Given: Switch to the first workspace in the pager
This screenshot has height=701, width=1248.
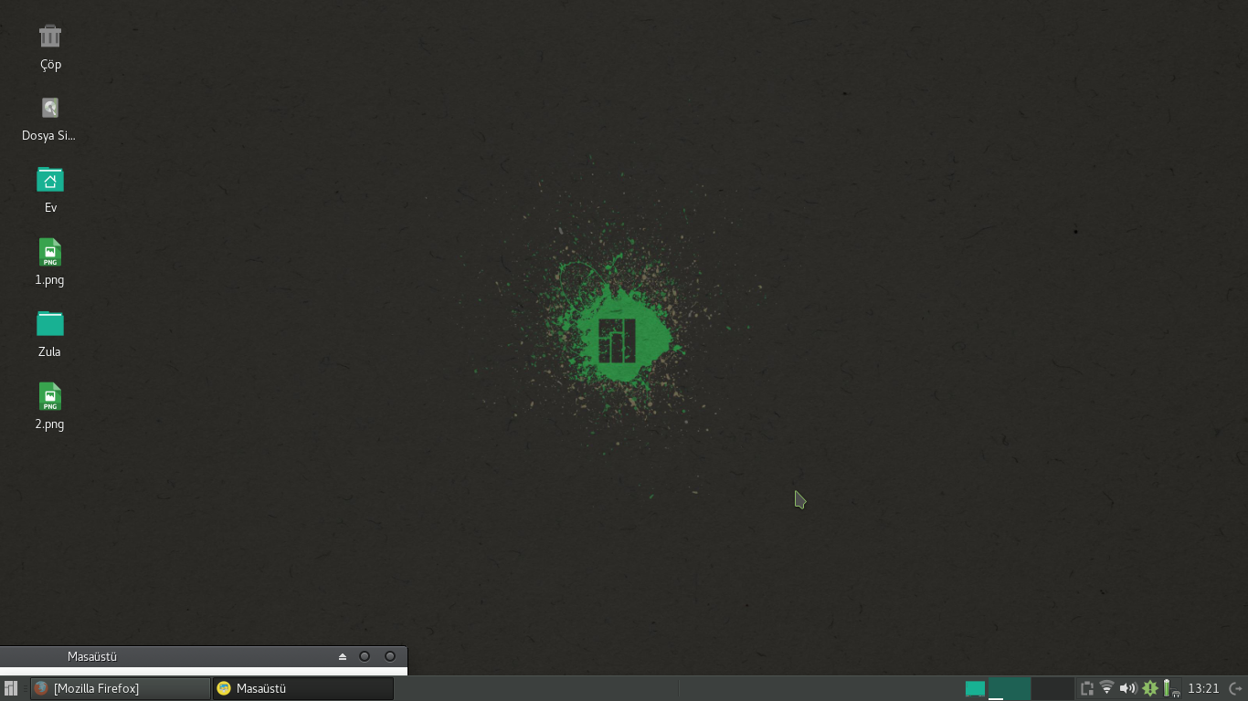Looking at the screenshot, I should [x=1010, y=688].
